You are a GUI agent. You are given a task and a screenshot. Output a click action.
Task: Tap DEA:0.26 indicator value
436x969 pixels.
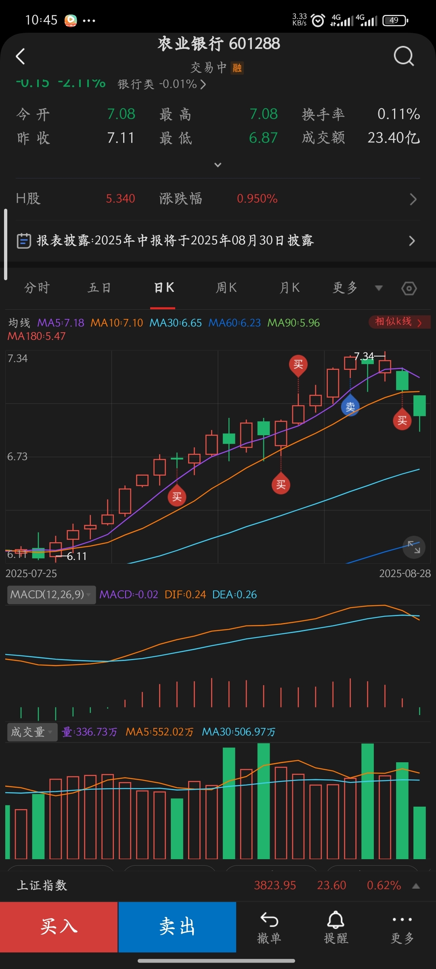pos(235,595)
